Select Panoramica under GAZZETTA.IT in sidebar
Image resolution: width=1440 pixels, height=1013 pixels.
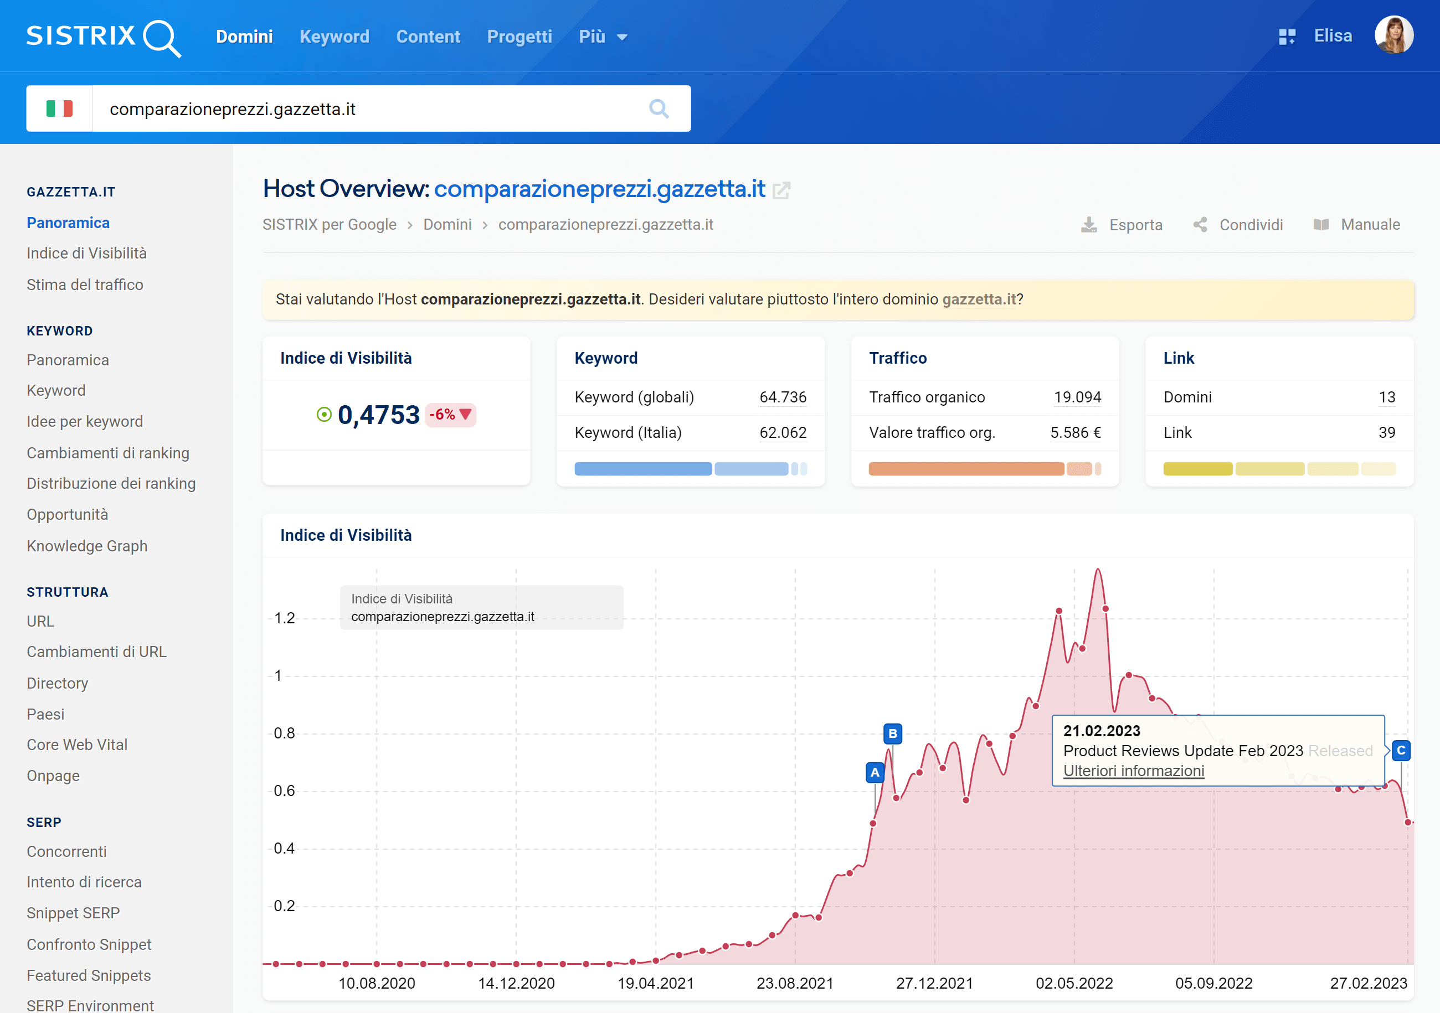click(68, 223)
